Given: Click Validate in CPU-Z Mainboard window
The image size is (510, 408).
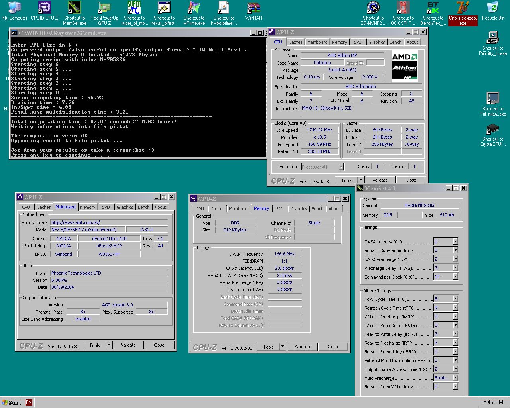Looking at the screenshot, I should pos(128,345).
